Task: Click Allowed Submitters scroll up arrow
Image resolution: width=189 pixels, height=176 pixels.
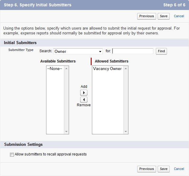Action: point(126,69)
